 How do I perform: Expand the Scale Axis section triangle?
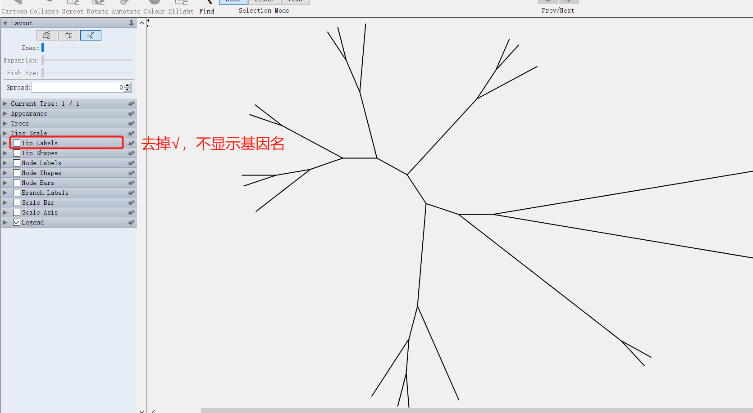[5, 212]
